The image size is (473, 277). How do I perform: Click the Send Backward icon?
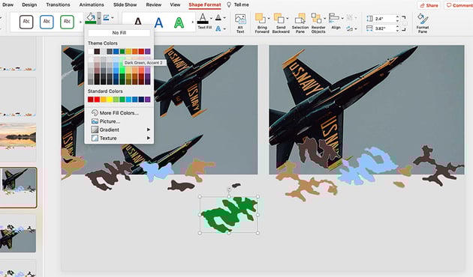point(279,19)
